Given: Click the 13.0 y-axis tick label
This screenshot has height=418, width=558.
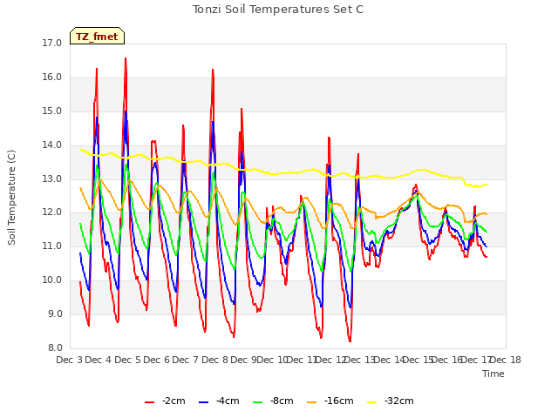Looking at the screenshot, I should (52, 179).
